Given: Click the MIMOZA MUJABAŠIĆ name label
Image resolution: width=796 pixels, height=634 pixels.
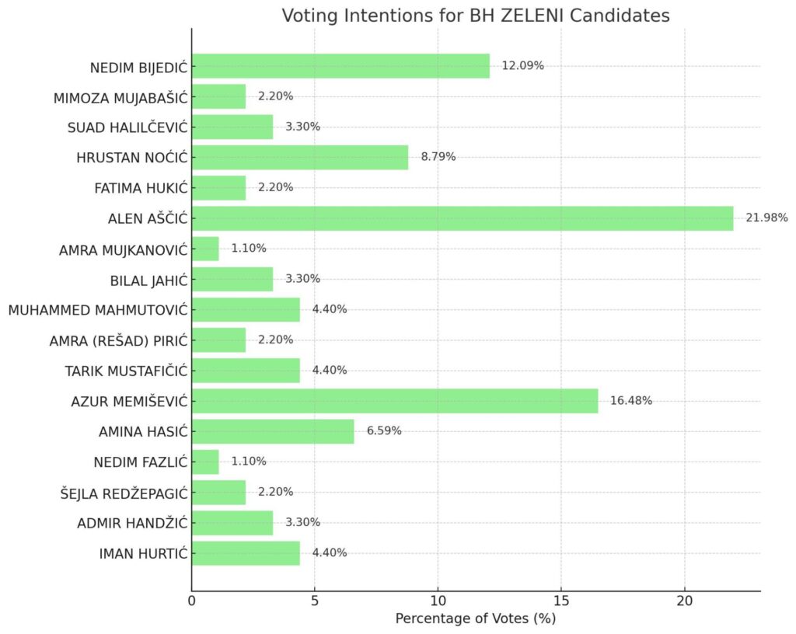Looking at the screenshot, I should point(120,97).
